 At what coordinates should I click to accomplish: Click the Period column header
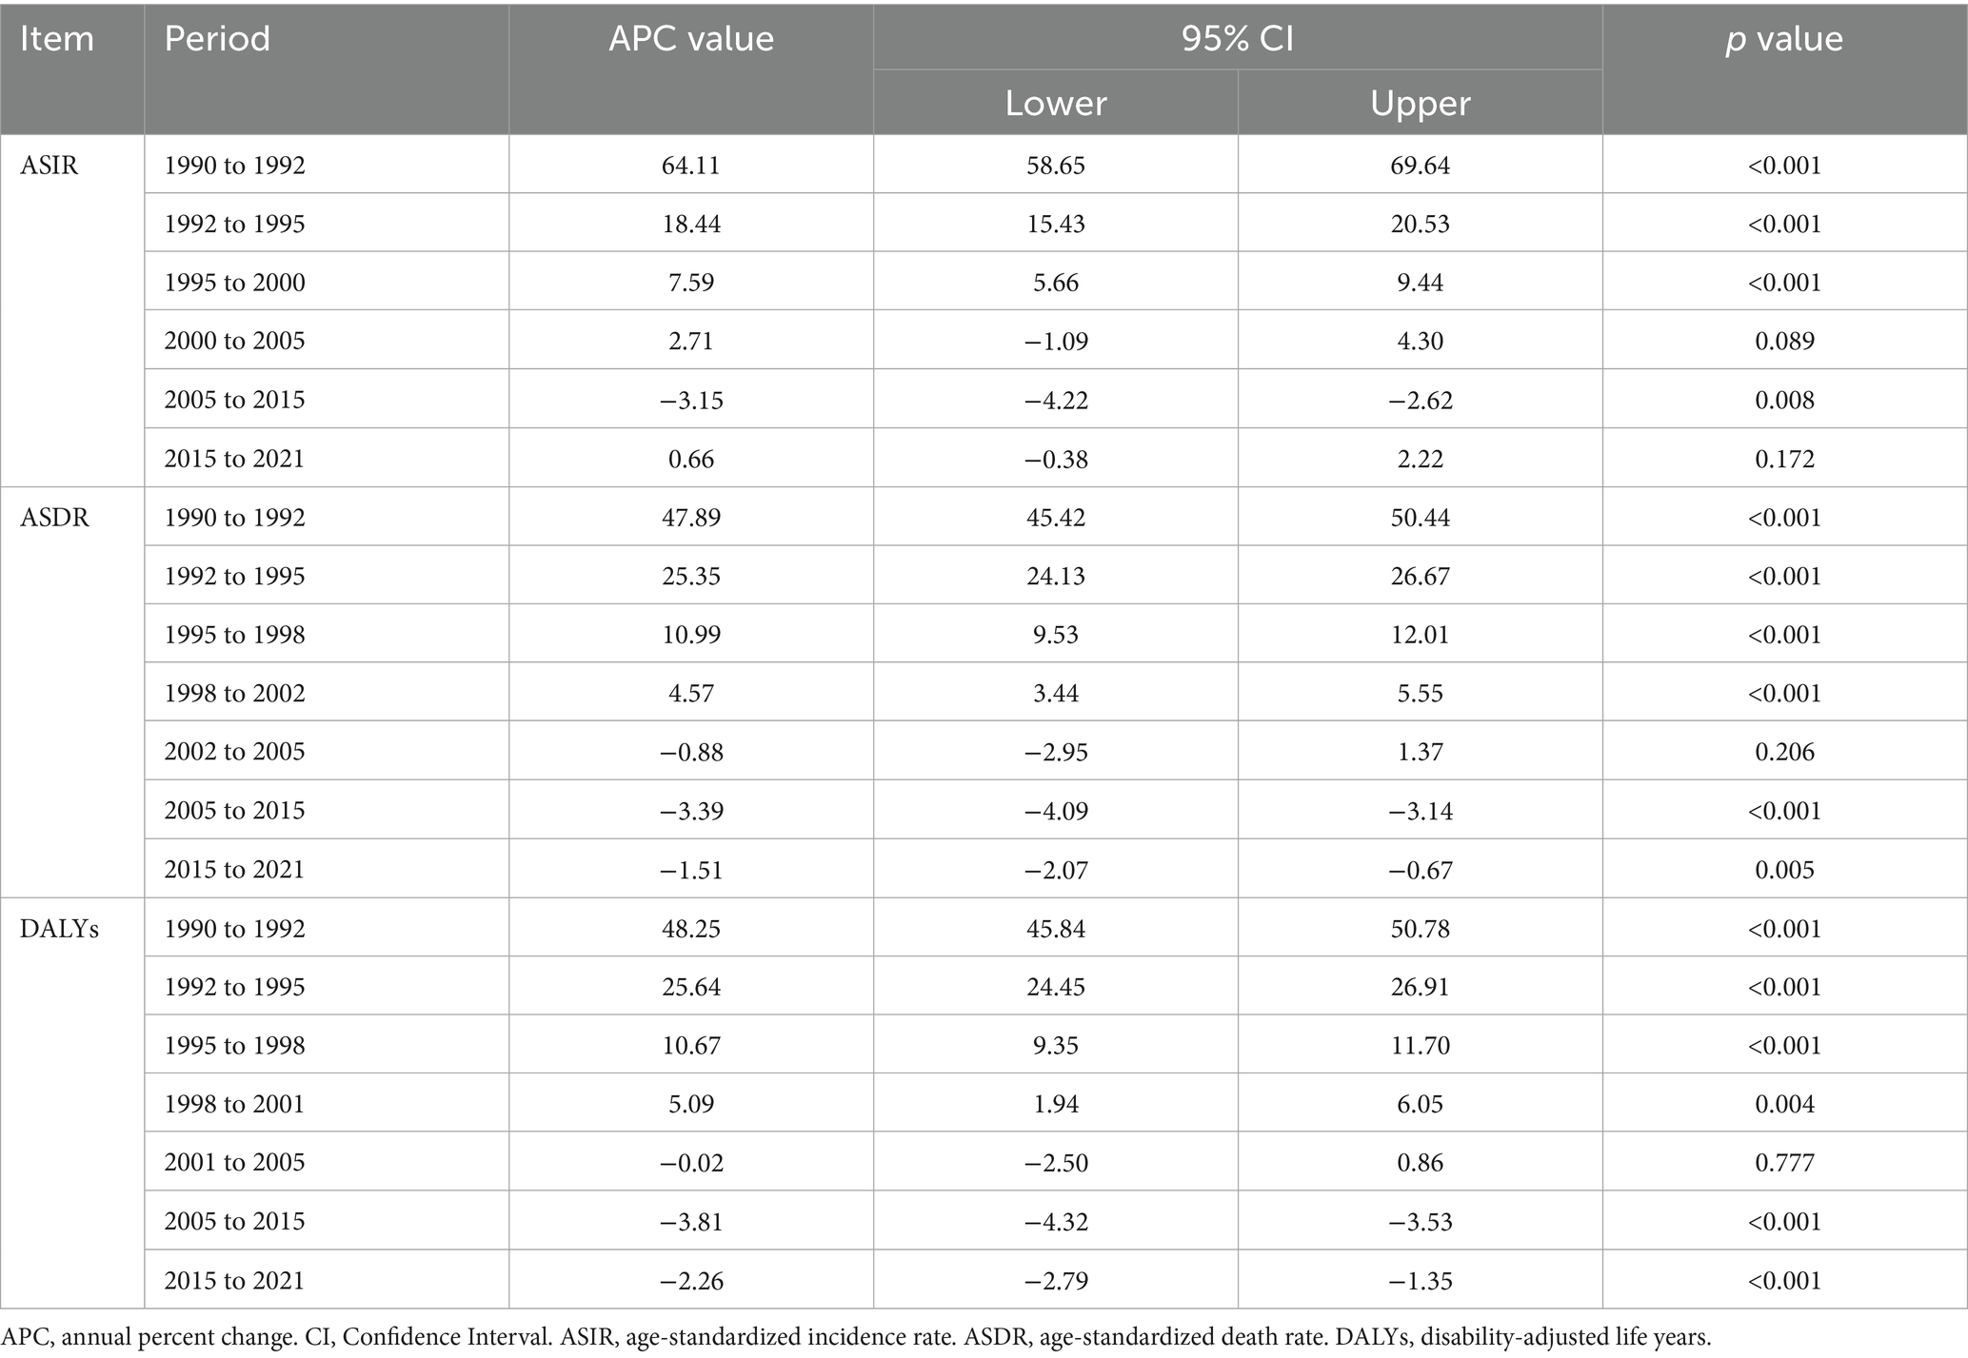(x=217, y=39)
